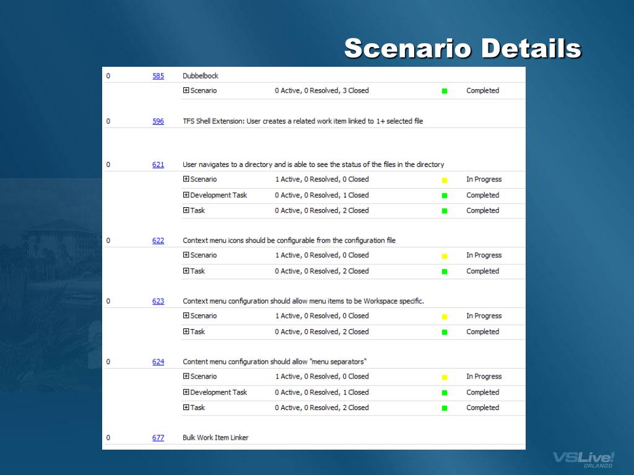Click green status square for 623 Task

(445, 332)
